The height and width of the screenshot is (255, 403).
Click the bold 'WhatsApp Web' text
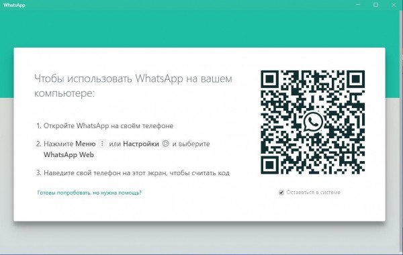point(69,154)
